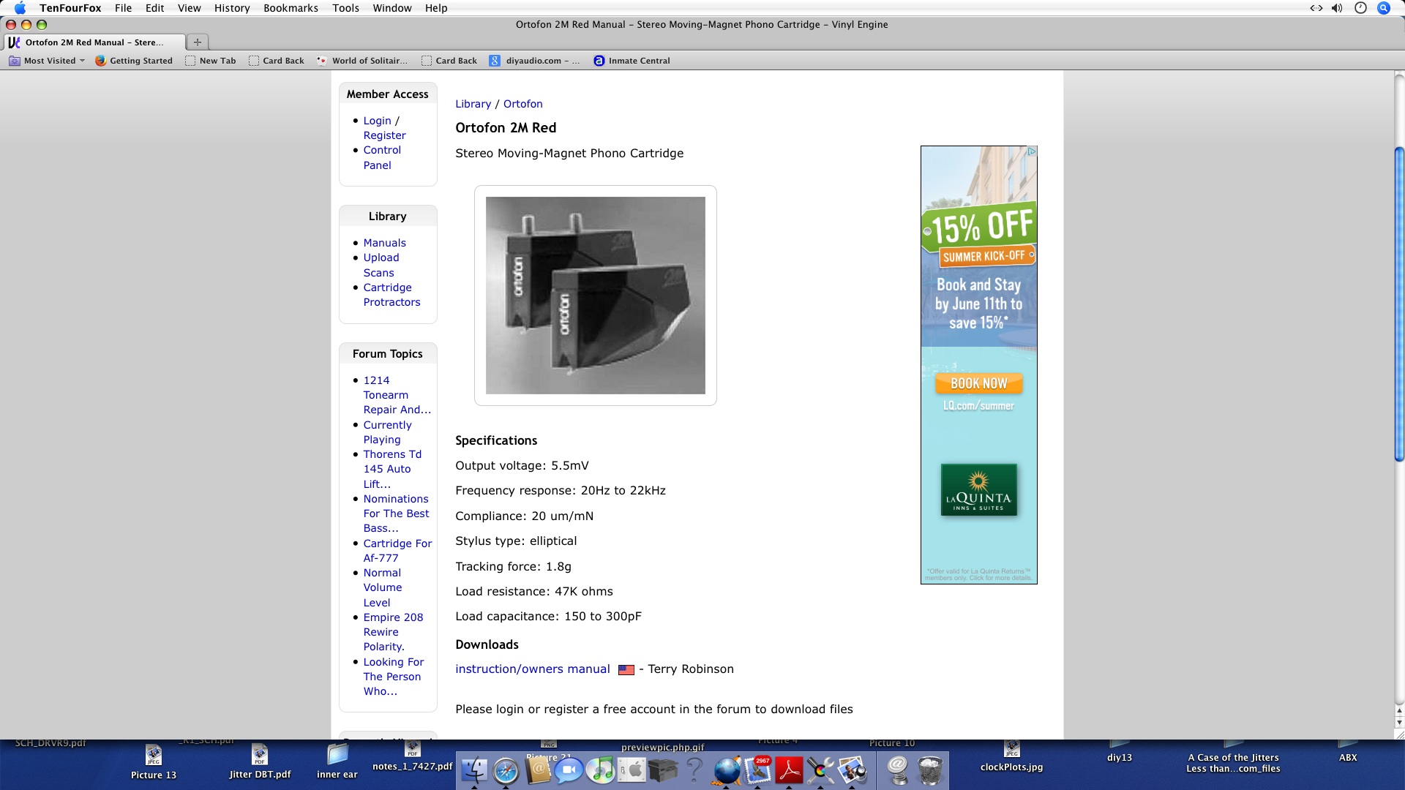1405x790 pixels.
Task: Go to Library breadcrumb link
Action: click(473, 104)
